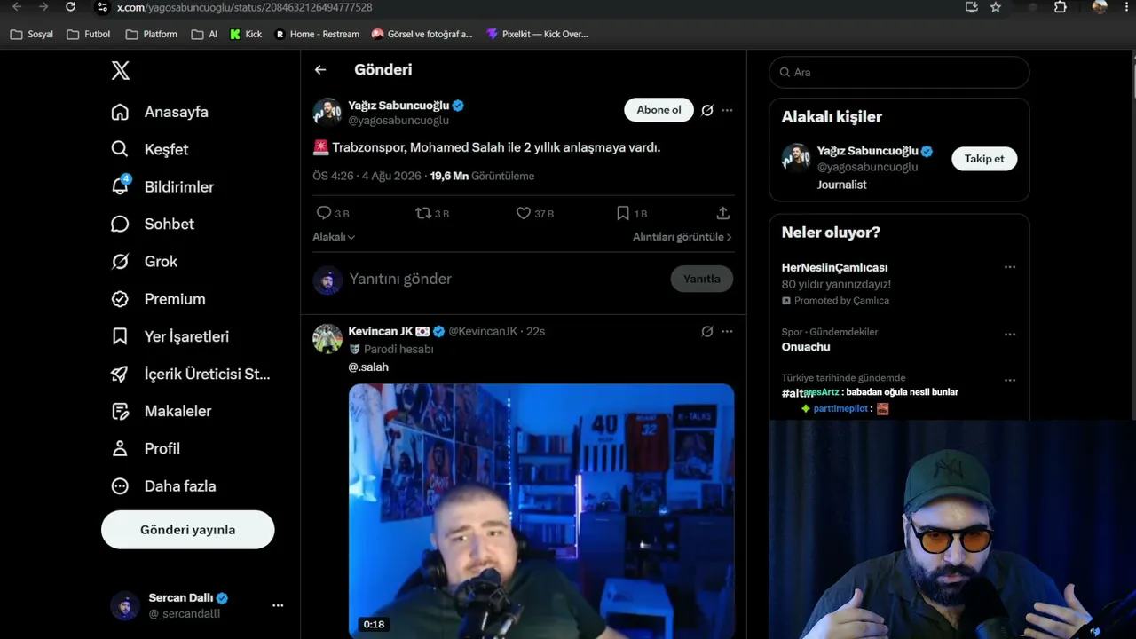Click the x.com address bar URL

tap(245, 7)
